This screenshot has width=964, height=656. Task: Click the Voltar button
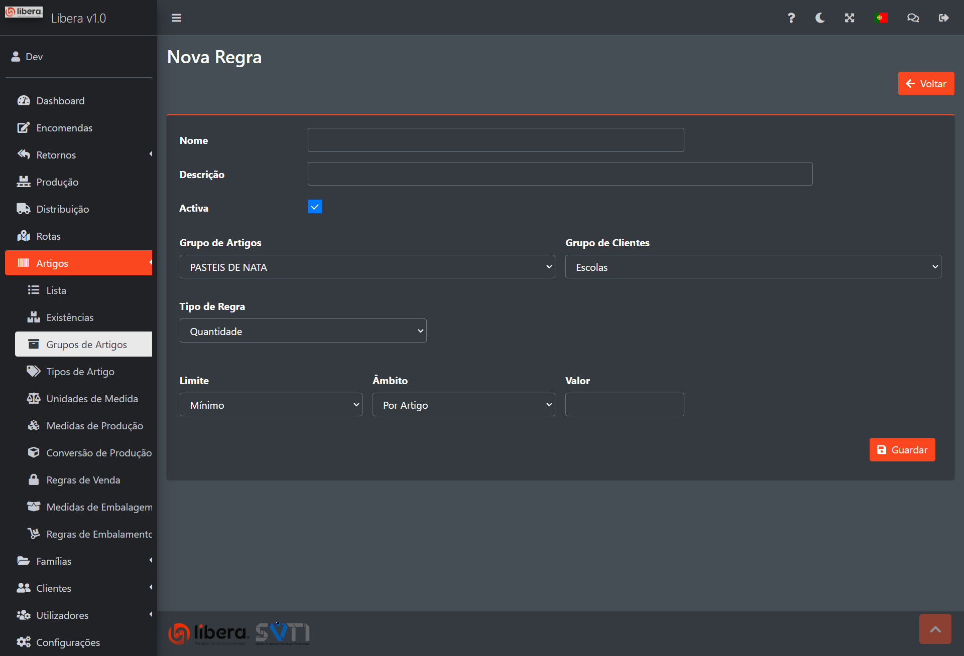click(x=926, y=84)
